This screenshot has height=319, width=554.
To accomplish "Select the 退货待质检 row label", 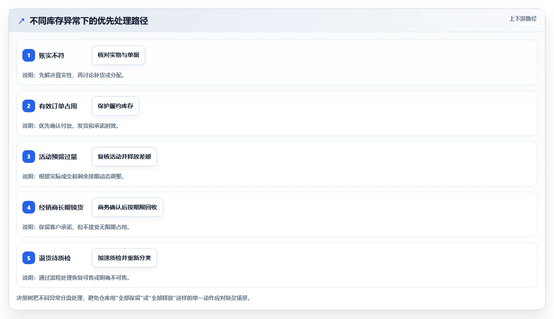I will (55, 258).
